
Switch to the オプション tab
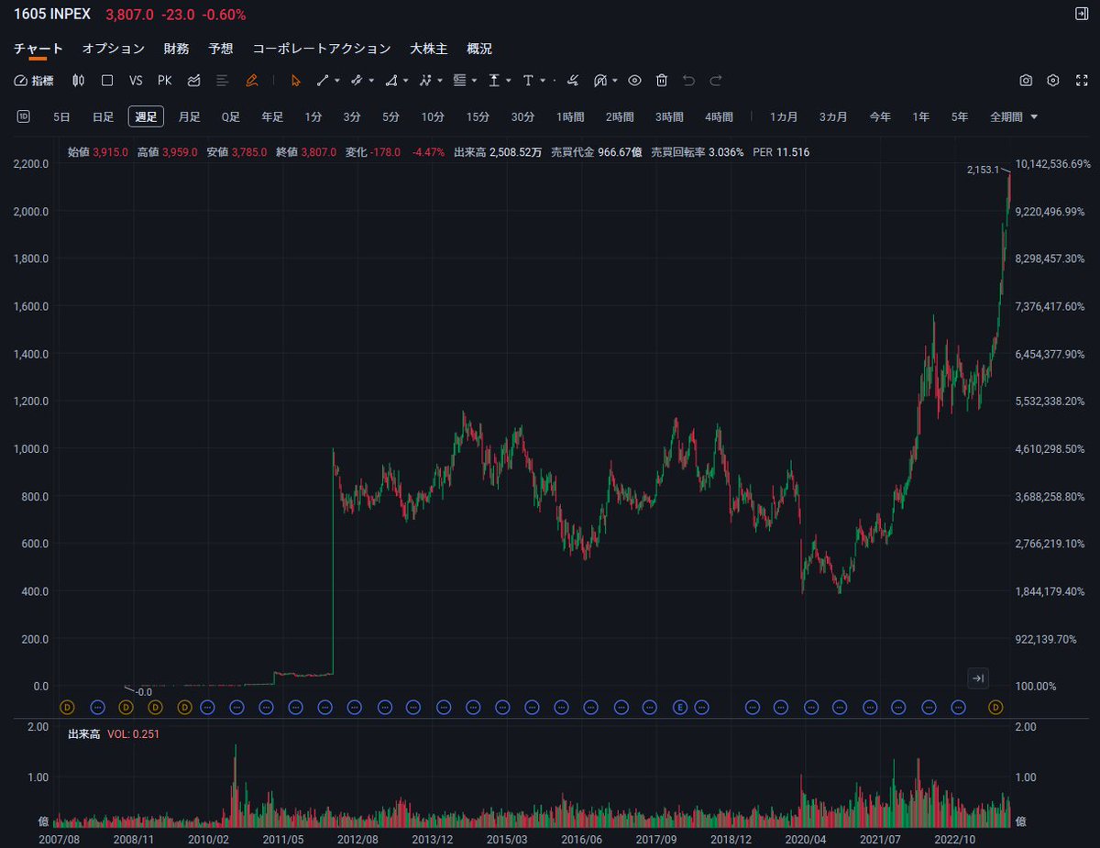(114, 49)
